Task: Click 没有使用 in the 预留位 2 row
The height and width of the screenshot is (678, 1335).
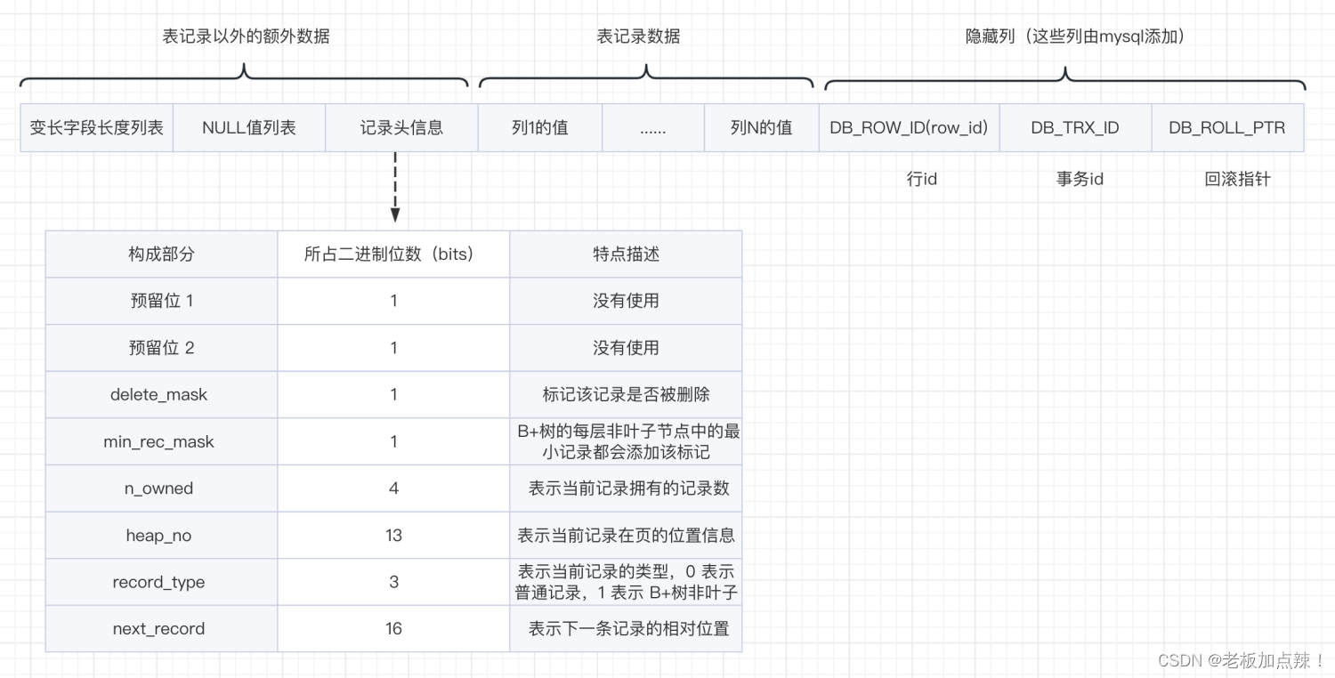Action: [x=626, y=348]
